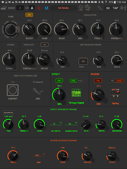Viewport: 127px width, 169px height.
Task: Select the EXP pedal icon
Action: click(81, 8)
